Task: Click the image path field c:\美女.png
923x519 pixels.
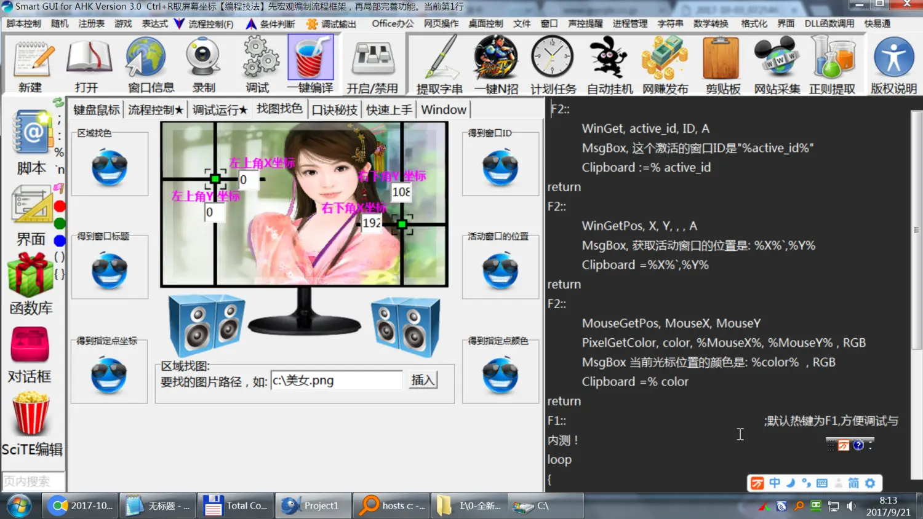Action: 337,380
